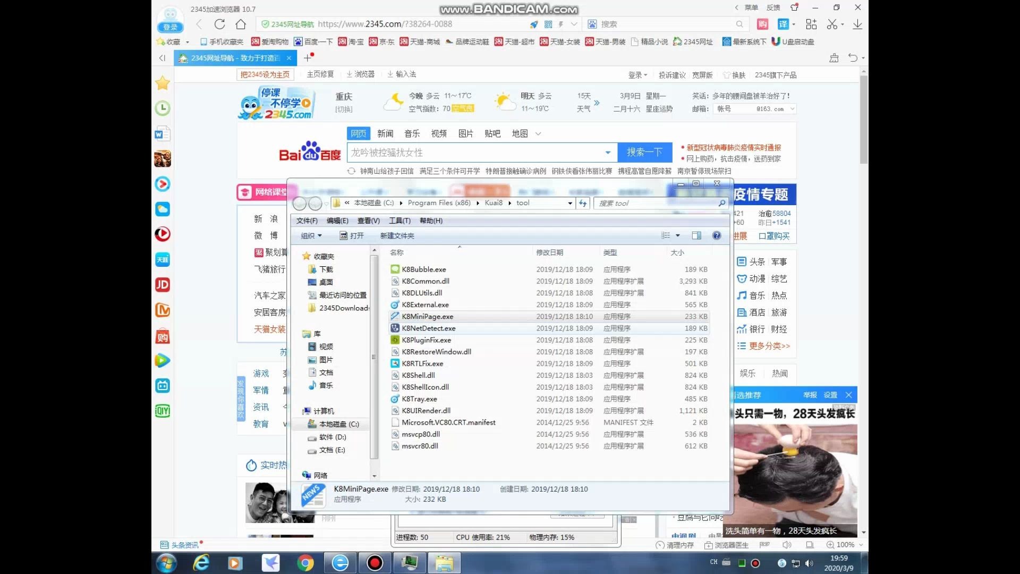Screen dimensions: 1020x574
Task: Click the 新建文件夹 button in Explorer
Action: pos(397,235)
